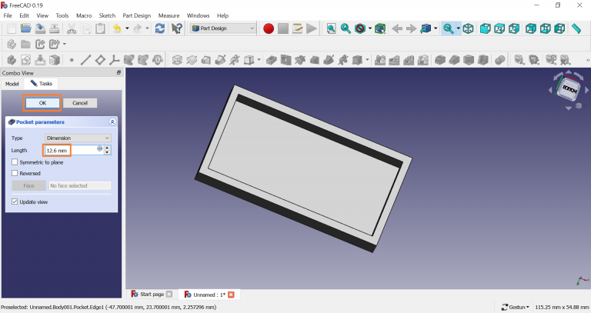Open the Sketch menu
This screenshot has width=591, height=313.
(105, 15)
